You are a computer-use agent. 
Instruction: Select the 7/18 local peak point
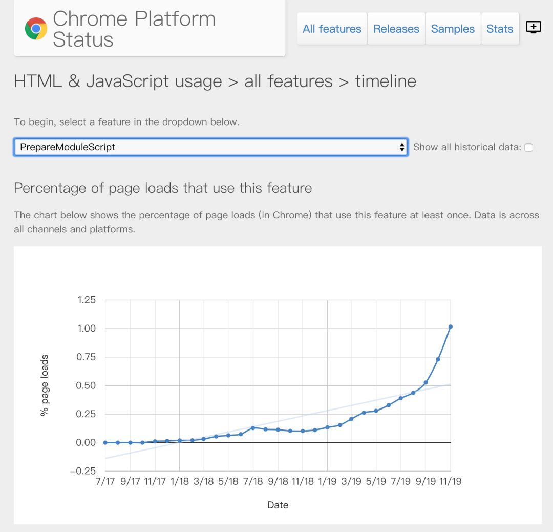253,427
